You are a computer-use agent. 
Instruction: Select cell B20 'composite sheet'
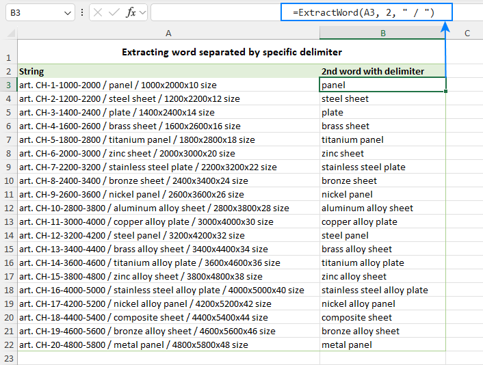pos(382,317)
